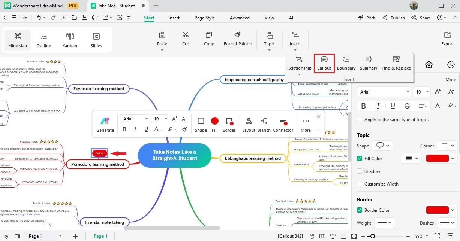460x241 pixels.
Task: Uncheck the Border Color checkbox
Action: 360,210
